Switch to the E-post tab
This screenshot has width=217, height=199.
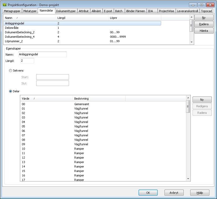point(108,11)
